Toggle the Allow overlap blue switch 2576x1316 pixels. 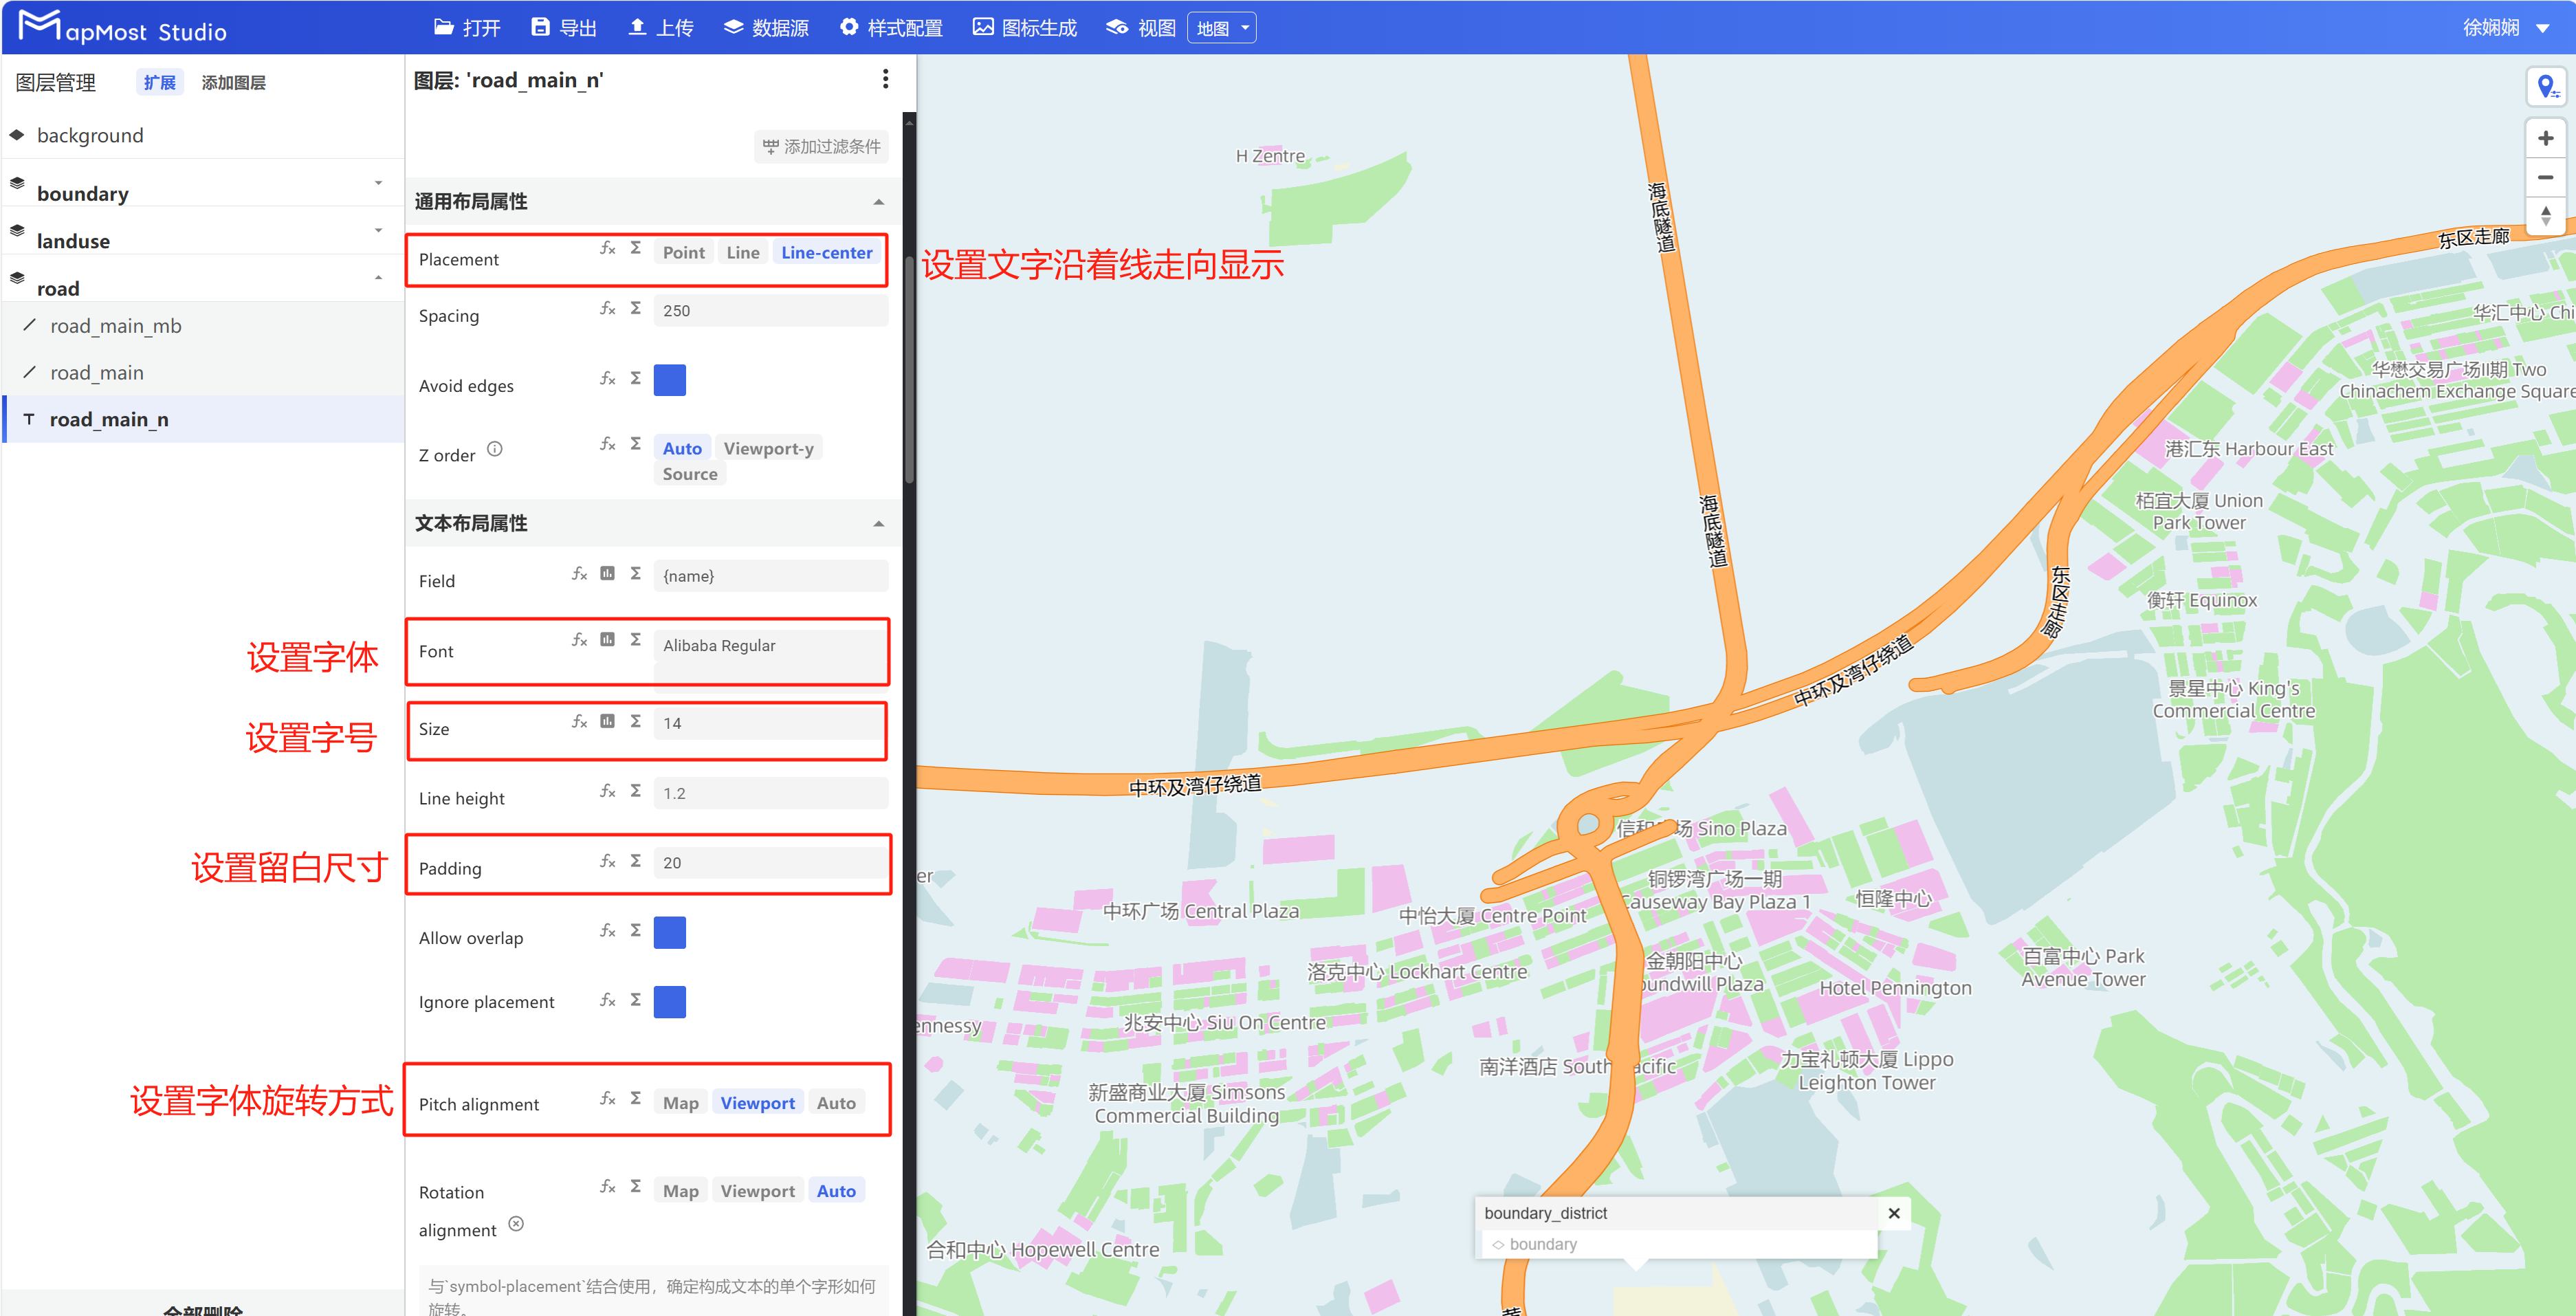pos(669,932)
